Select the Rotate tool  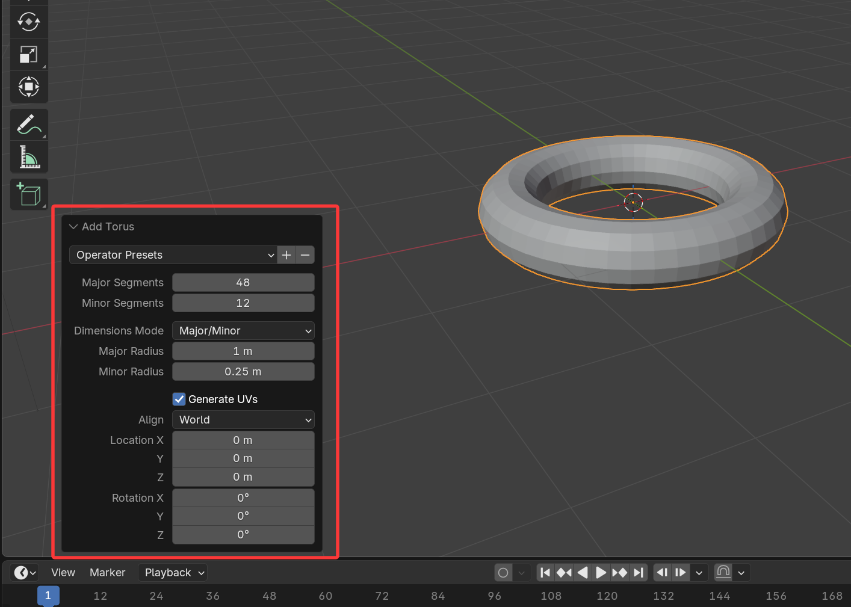point(28,22)
